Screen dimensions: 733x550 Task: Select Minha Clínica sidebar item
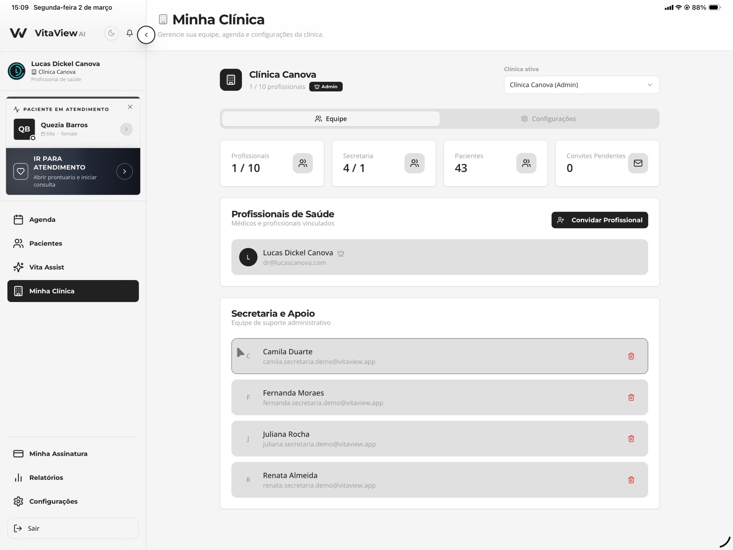tap(73, 291)
